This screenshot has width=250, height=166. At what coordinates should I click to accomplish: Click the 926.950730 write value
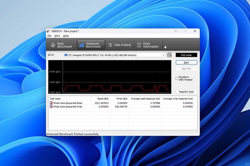[121, 107]
